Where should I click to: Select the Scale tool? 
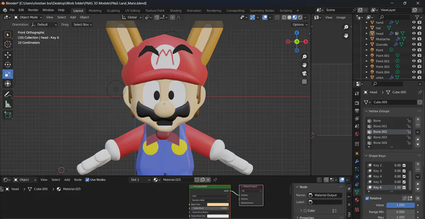click(8, 74)
